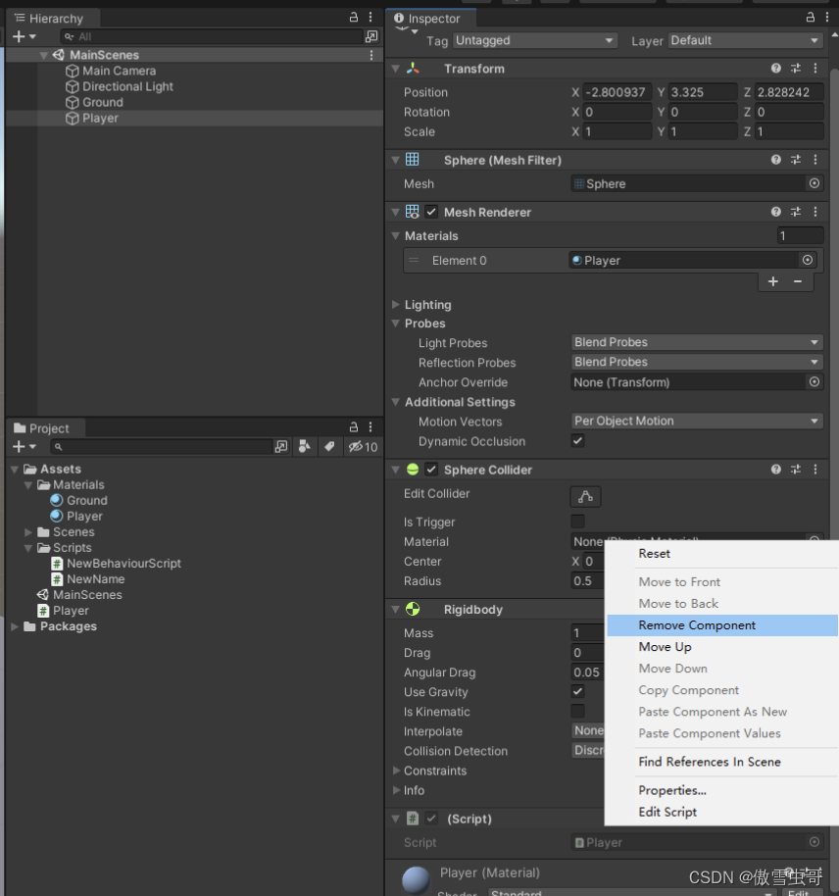Open Transform component help icon

[x=775, y=69]
